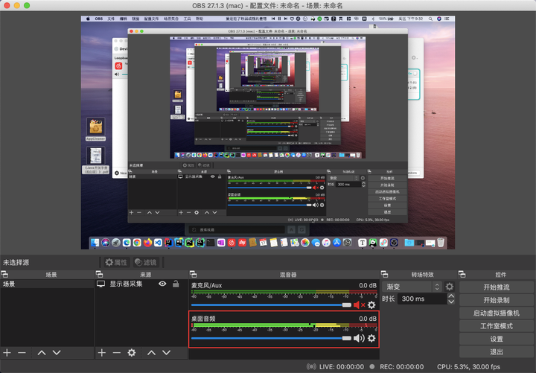Image resolution: width=536 pixels, height=373 pixels.
Task: Pop out the 场景 dock panel icon
Action: pos(4,274)
